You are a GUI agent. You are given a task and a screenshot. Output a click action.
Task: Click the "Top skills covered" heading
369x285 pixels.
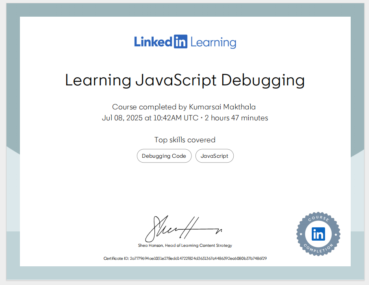tap(184, 140)
